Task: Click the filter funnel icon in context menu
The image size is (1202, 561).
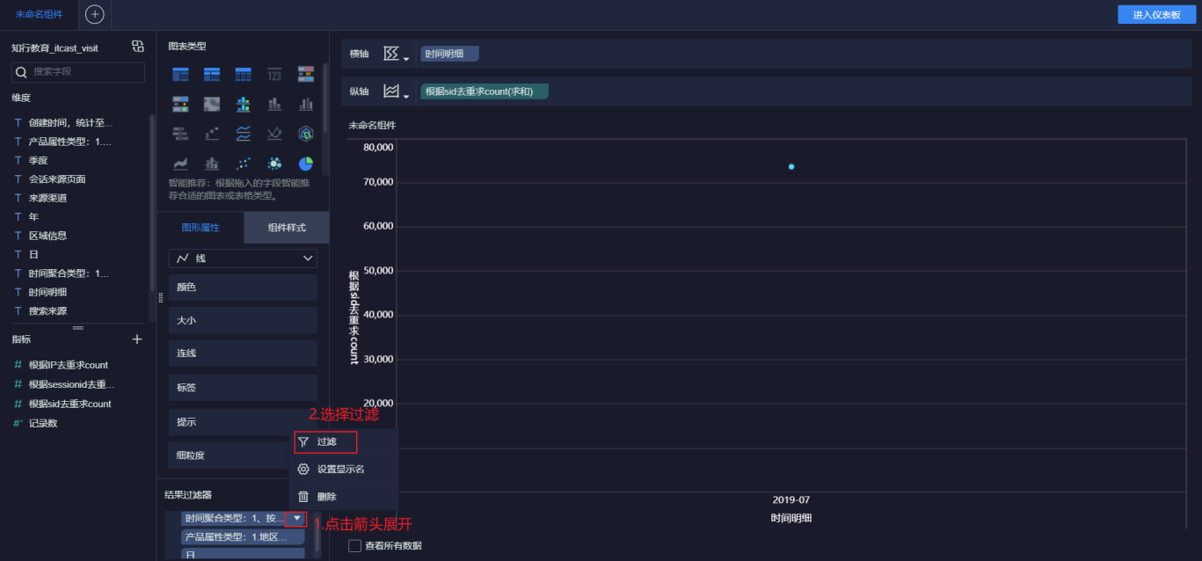Action: click(x=303, y=441)
